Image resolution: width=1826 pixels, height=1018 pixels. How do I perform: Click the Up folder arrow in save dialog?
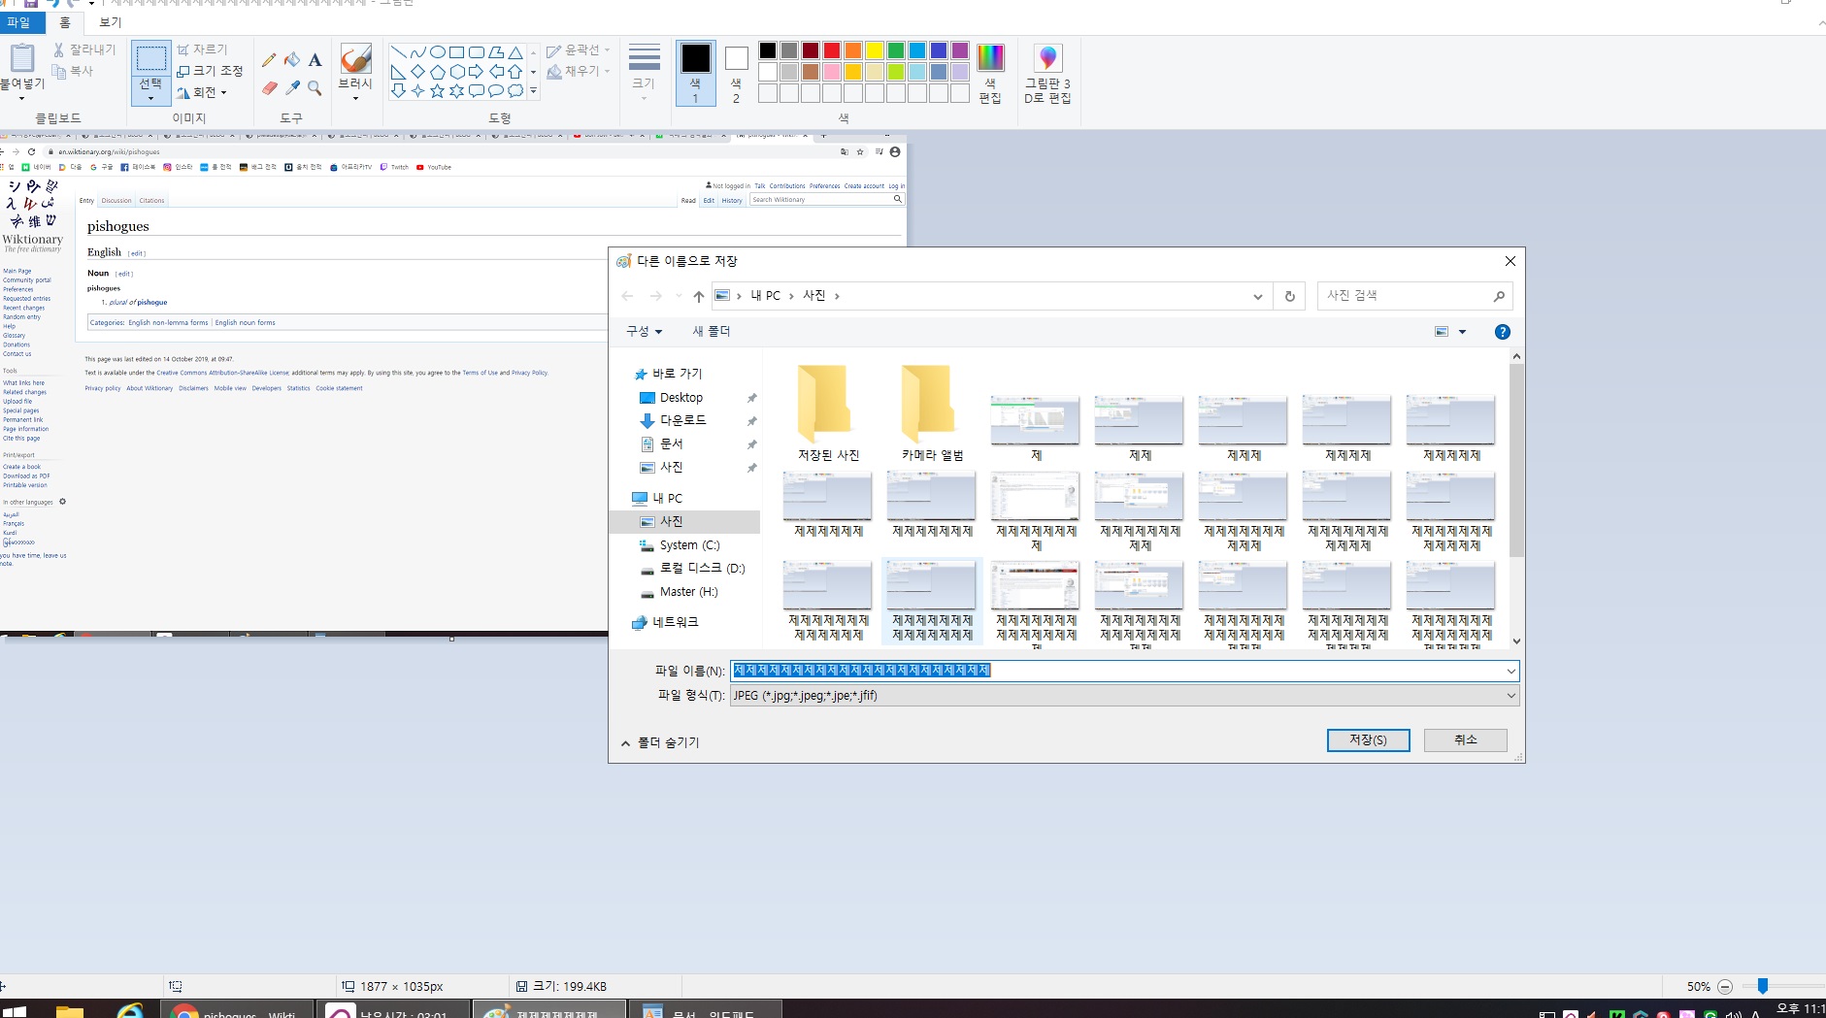[698, 296]
